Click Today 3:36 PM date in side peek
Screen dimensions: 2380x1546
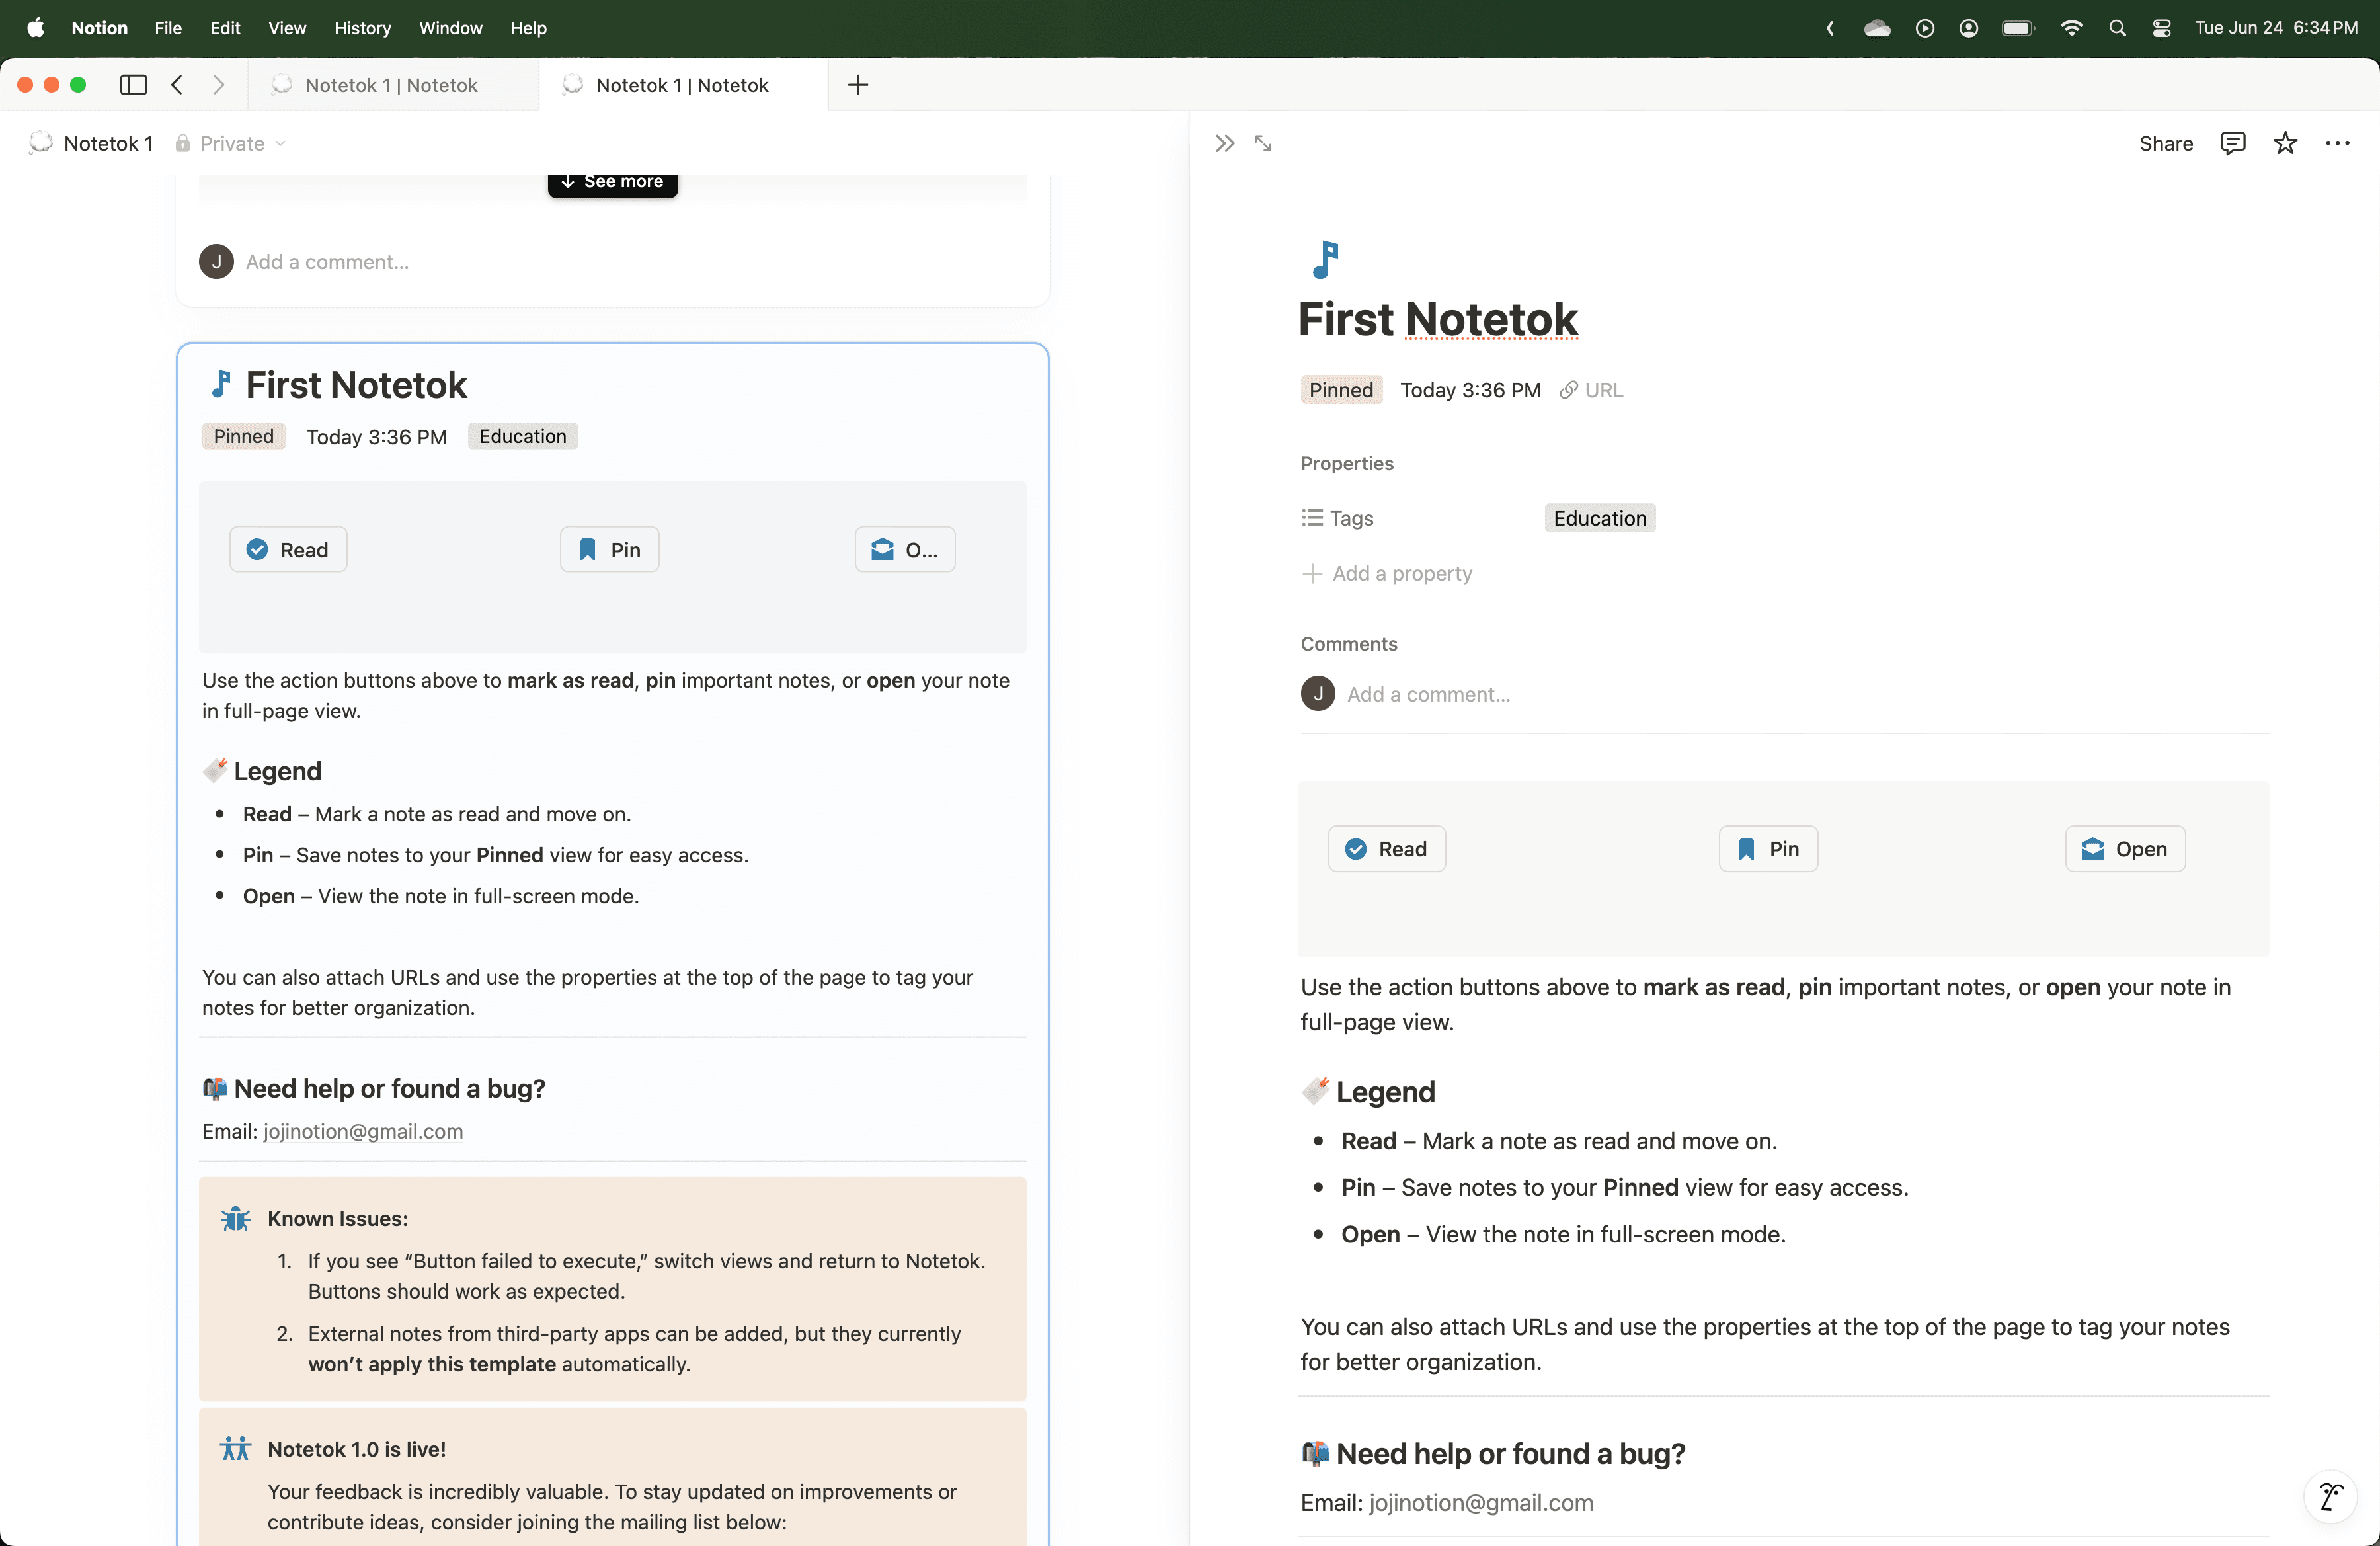pos(1470,390)
